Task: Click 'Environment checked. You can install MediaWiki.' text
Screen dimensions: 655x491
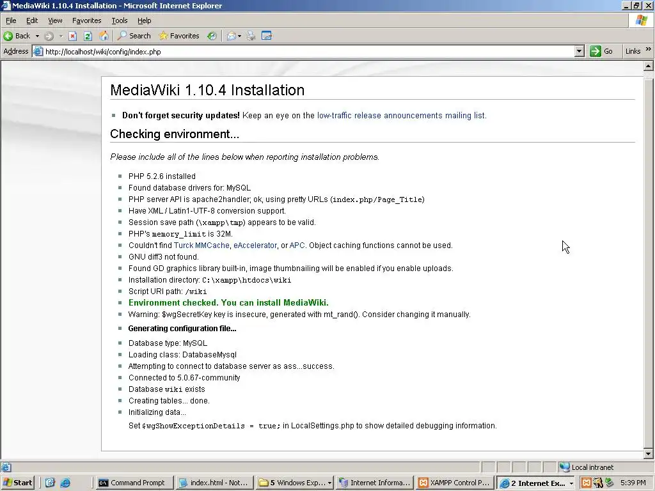Action: 228,302
